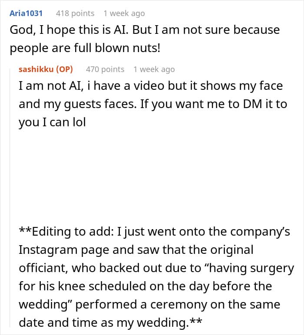Click Aria1031's "1 week ago" timestamp
This screenshot has width=304, height=335.
pyautogui.click(x=124, y=13)
